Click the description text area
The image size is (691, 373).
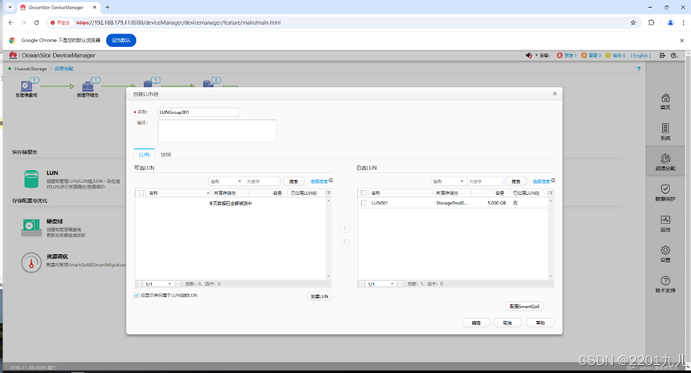pyautogui.click(x=217, y=131)
